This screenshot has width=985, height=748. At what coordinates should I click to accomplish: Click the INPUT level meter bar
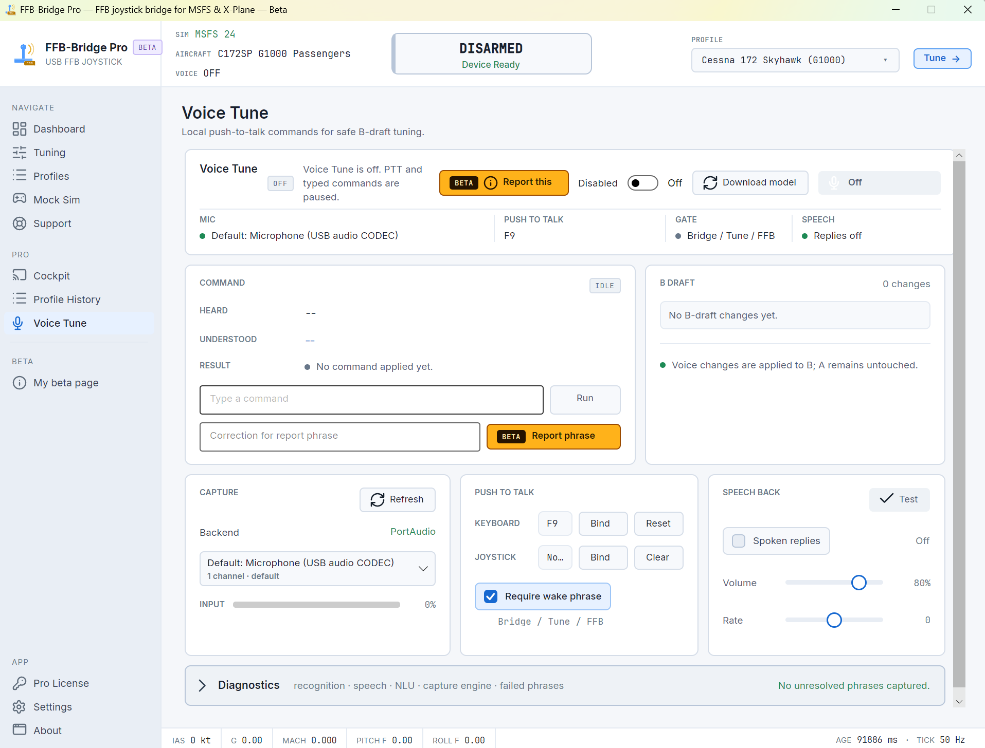[x=316, y=605]
